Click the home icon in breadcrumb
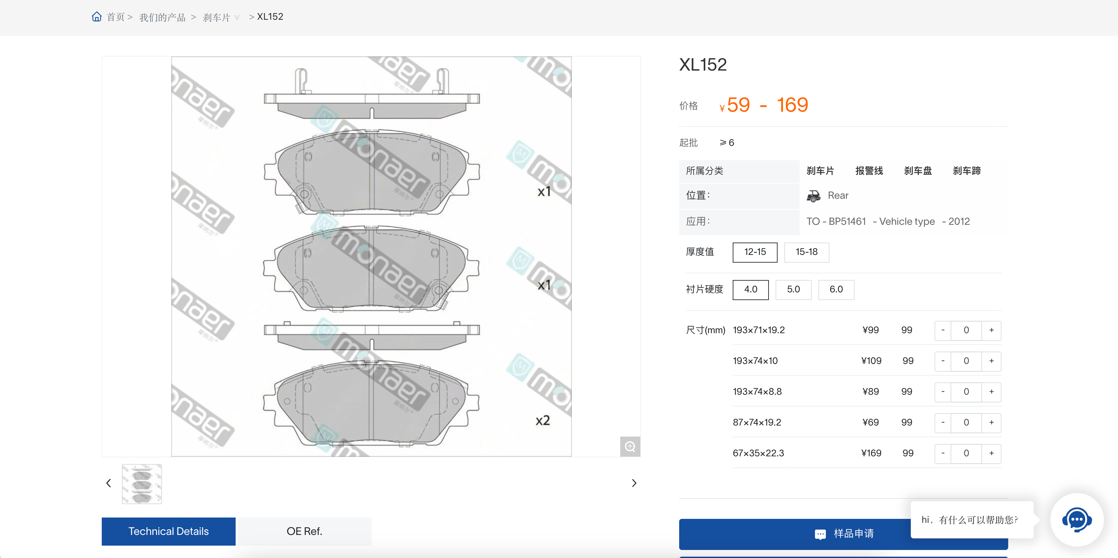This screenshot has height=558, width=1118. (x=96, y=16)
